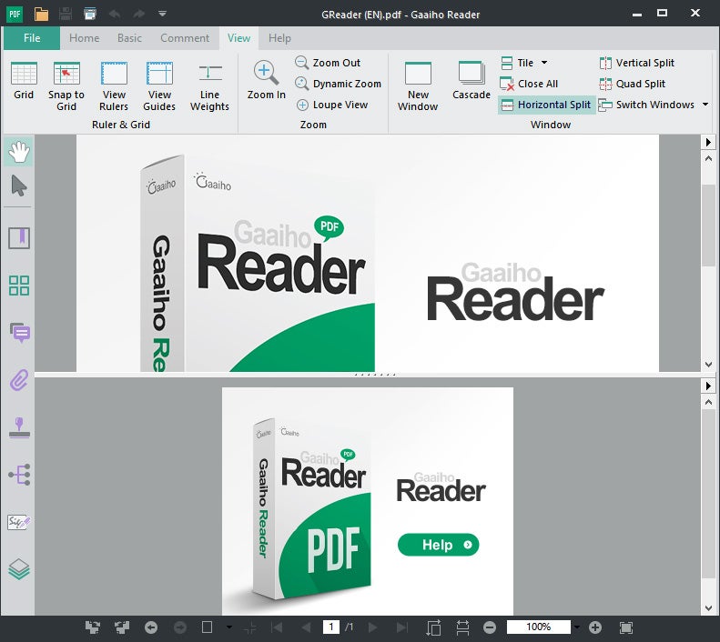This screenshot has height=642, width=720.
Task: Click the Loupe View tool
Action: (x=331, y=105)
